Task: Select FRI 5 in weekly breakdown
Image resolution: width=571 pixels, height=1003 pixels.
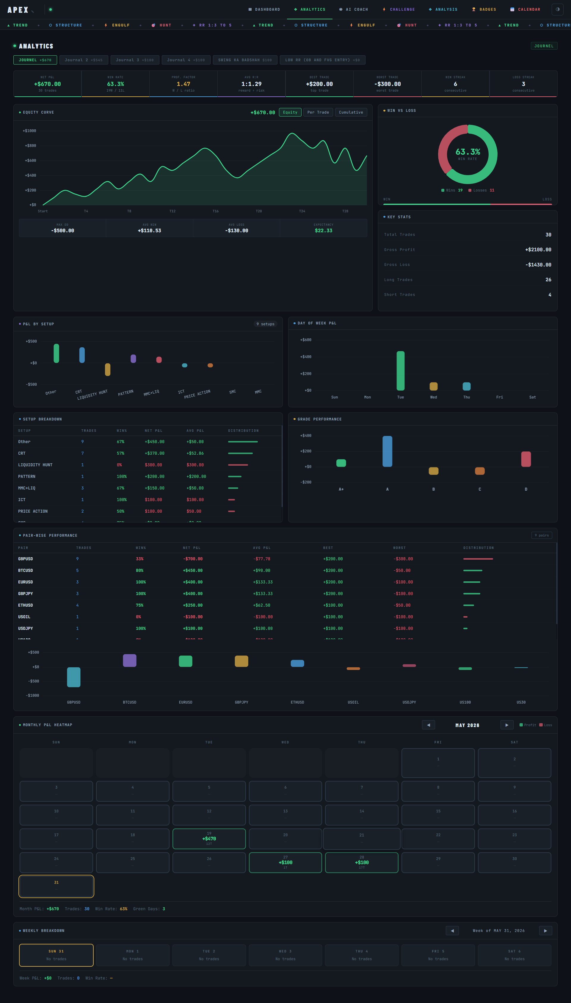Action: click(x=438, y=955)
